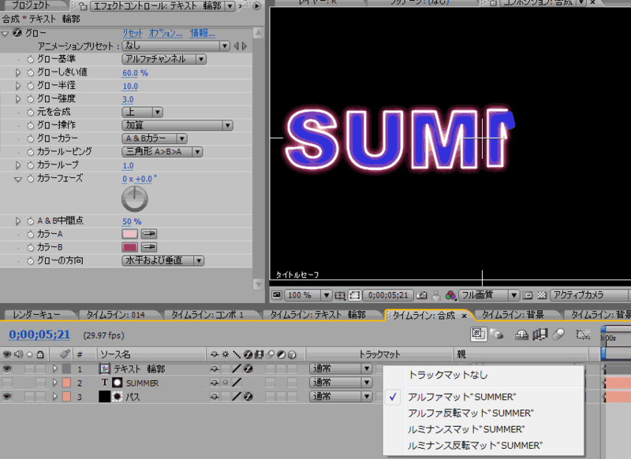Enable frame blending for the composition
The height and width of the screenshot is (459, 631).
click(x=540, y=335)
